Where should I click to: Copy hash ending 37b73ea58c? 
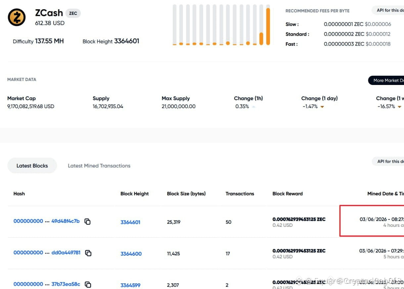pos(88,284)
